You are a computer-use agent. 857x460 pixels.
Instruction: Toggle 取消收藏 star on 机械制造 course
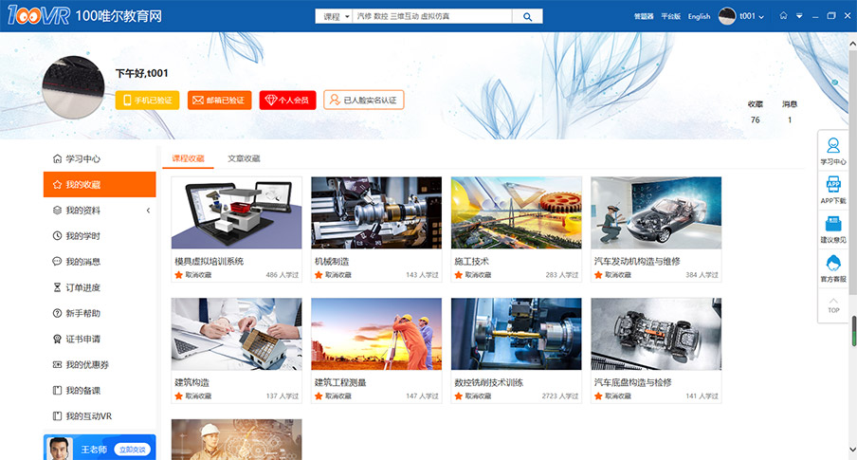click(319, 275)
